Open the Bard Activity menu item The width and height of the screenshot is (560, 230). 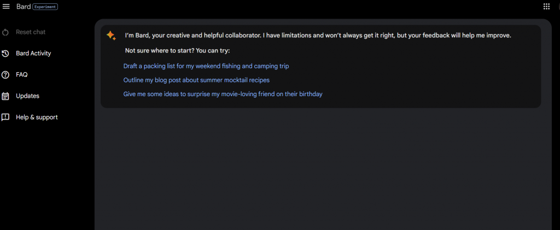33,54
